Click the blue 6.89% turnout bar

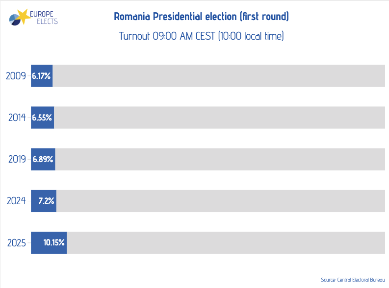pos(43,159)
